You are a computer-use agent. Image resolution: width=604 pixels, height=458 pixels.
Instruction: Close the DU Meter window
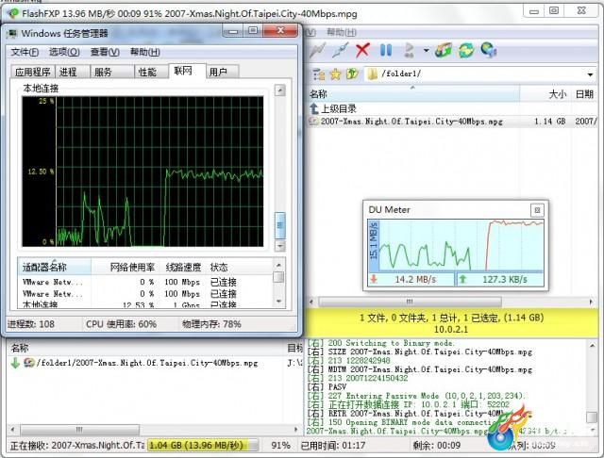(x=537, y=210)
